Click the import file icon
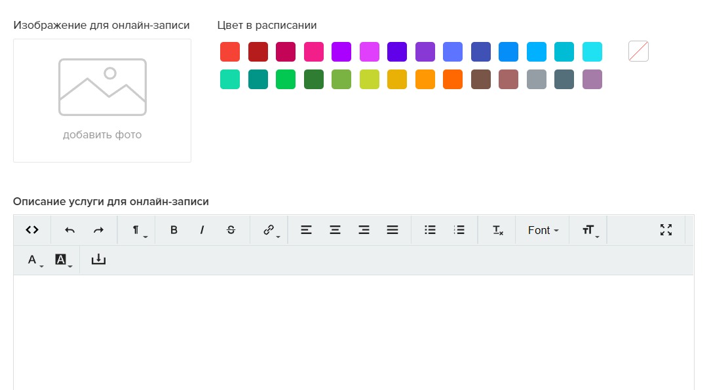 pyautogui.click(x=98, y=260)
